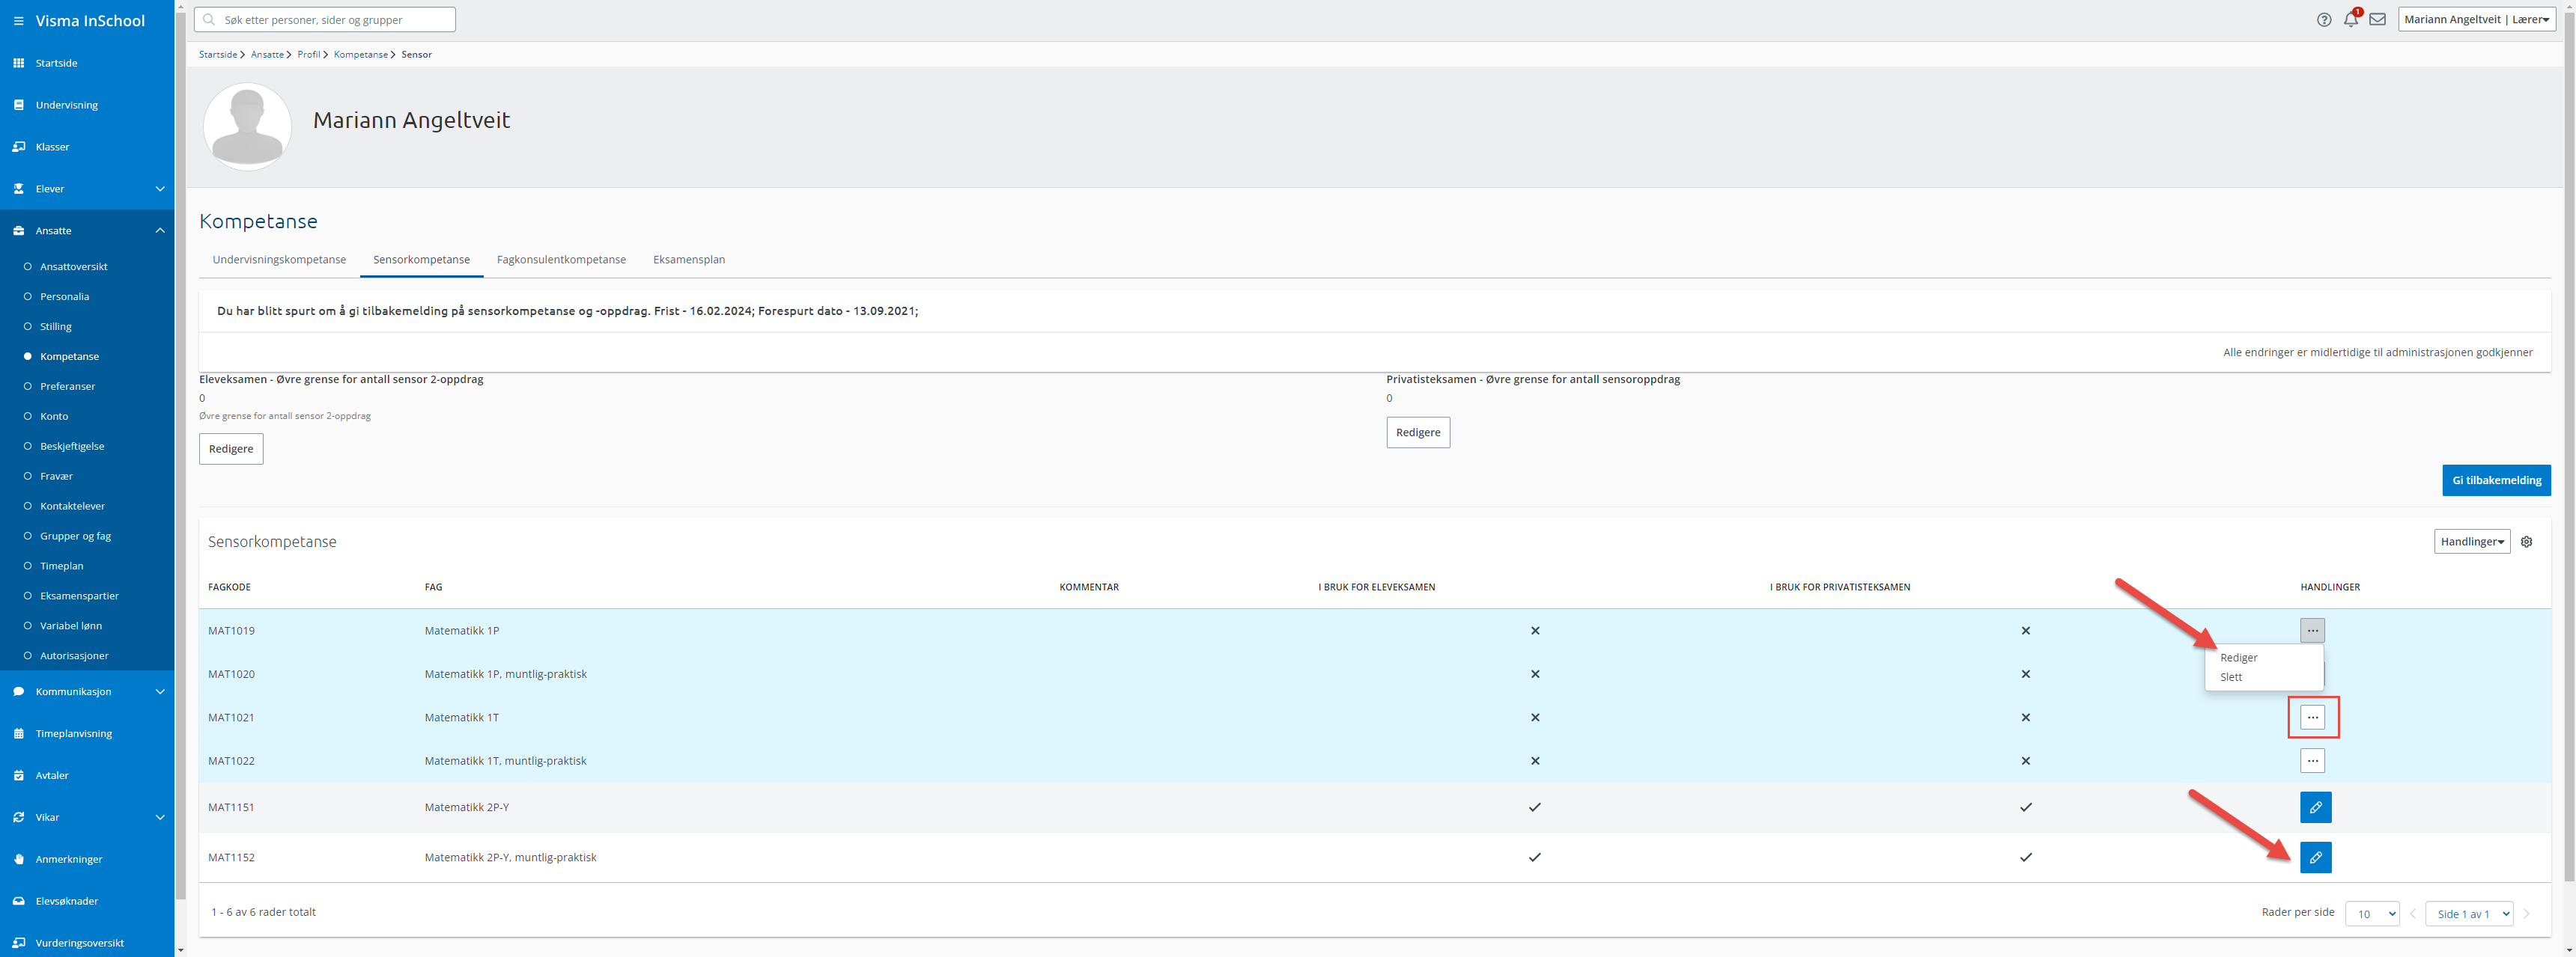Collapse the Ansatte sidebar section chevron

[x=160, y=230]
